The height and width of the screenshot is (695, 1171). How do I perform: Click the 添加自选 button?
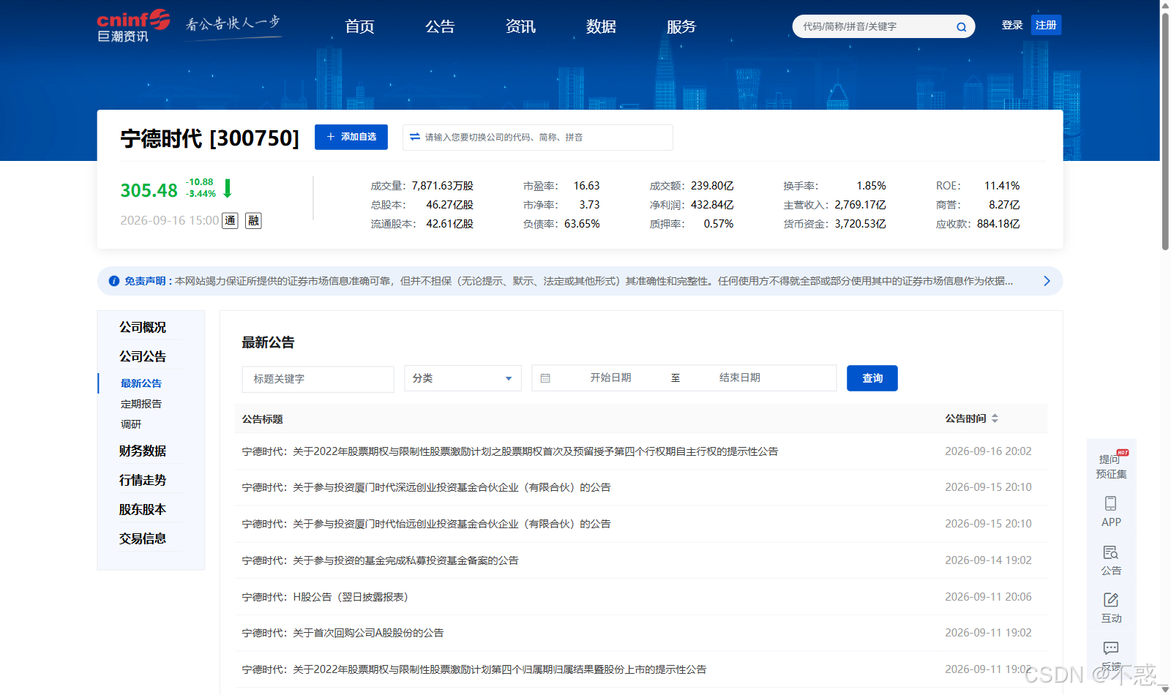[x=351, y=137]
